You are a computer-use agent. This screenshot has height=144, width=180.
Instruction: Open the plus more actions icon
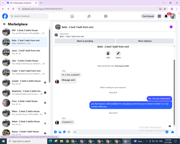click(x=55, y=132)
